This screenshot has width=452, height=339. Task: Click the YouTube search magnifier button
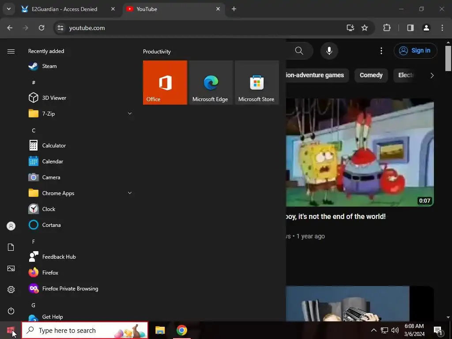(x=299, y=51)
